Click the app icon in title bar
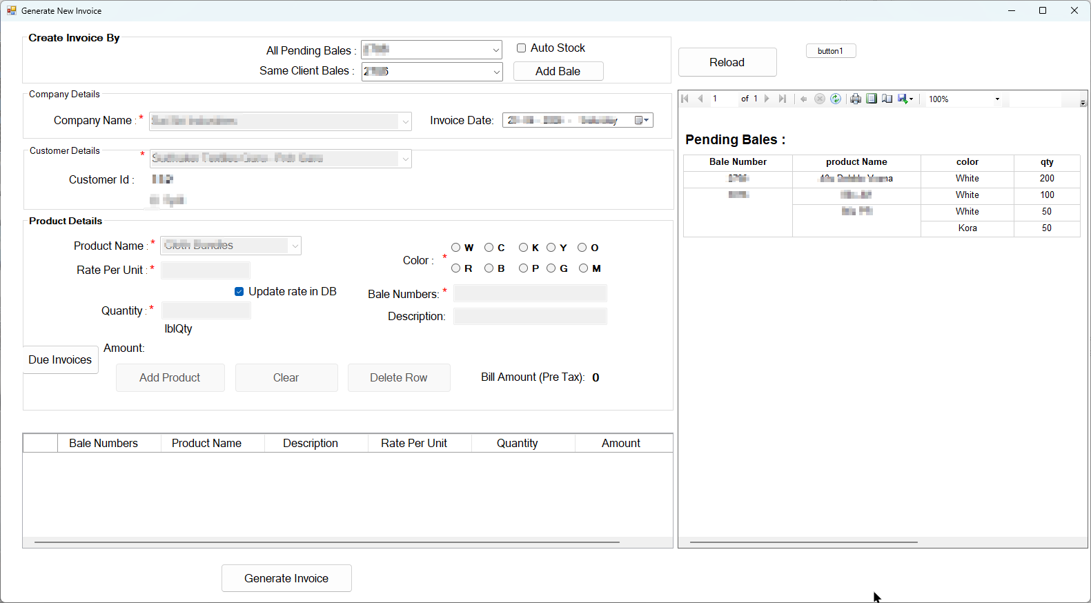 [x=11, y=10]
